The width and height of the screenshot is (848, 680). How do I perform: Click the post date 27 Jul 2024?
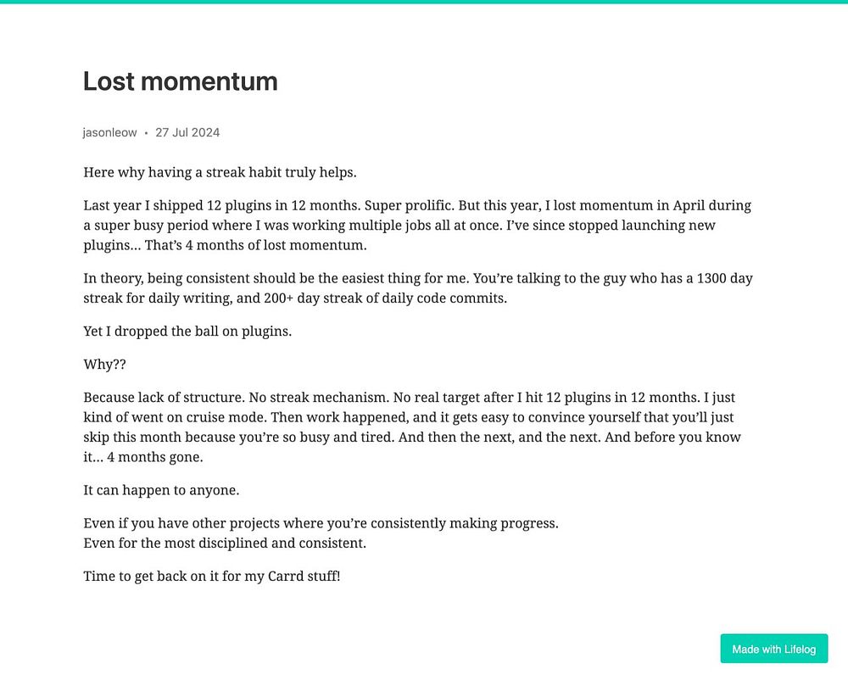pyautogui.click(x=187, y=132)
